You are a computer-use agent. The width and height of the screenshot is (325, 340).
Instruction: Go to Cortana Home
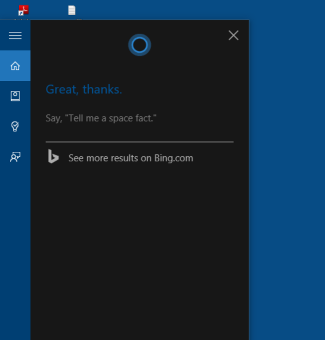15,66
